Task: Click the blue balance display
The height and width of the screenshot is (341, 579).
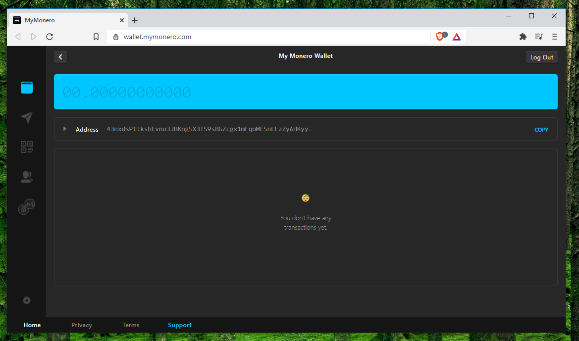Action: (x=306, y=92)
